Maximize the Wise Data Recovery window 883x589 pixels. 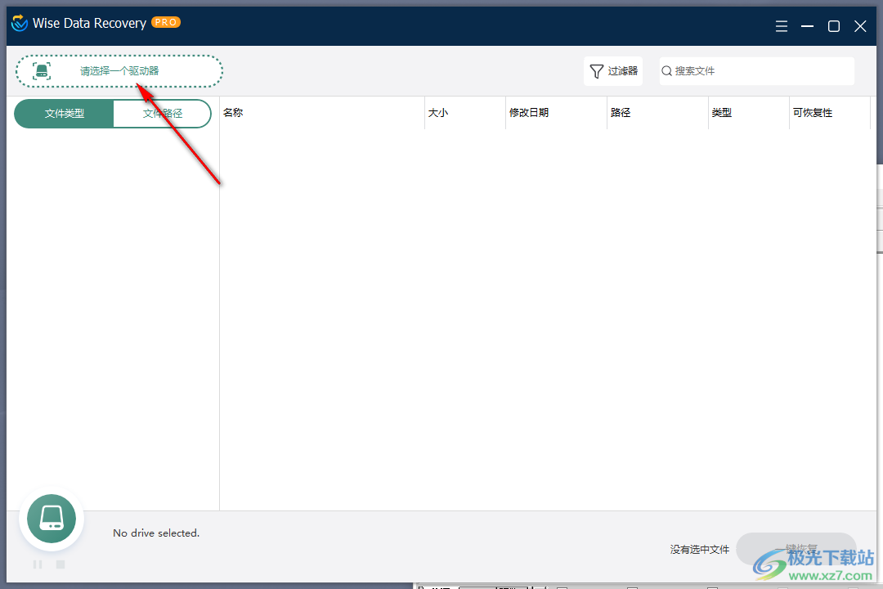(x=834, y=26)
